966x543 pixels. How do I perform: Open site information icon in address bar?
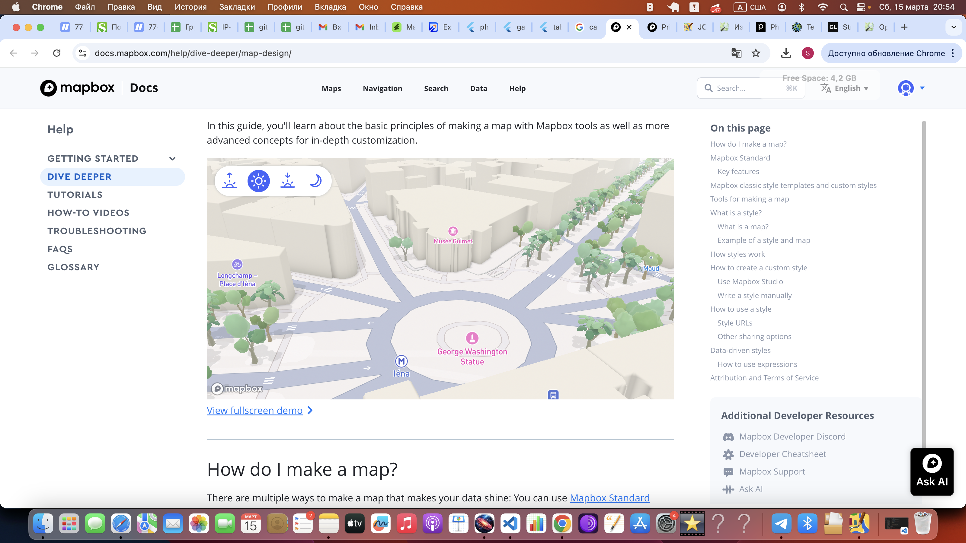click(x=82, y=53)
